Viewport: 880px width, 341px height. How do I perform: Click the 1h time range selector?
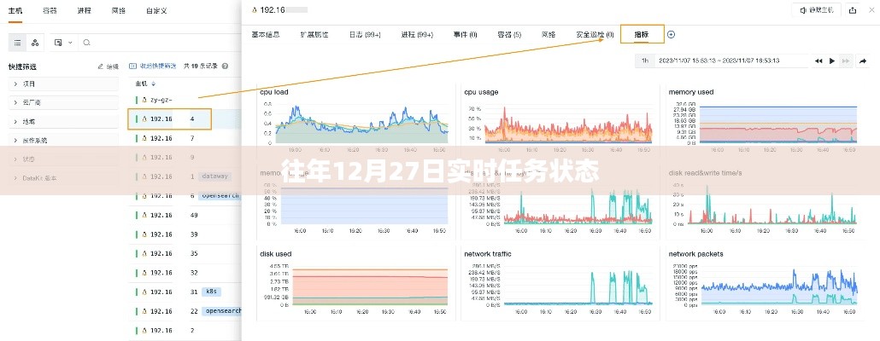[646, 61]
